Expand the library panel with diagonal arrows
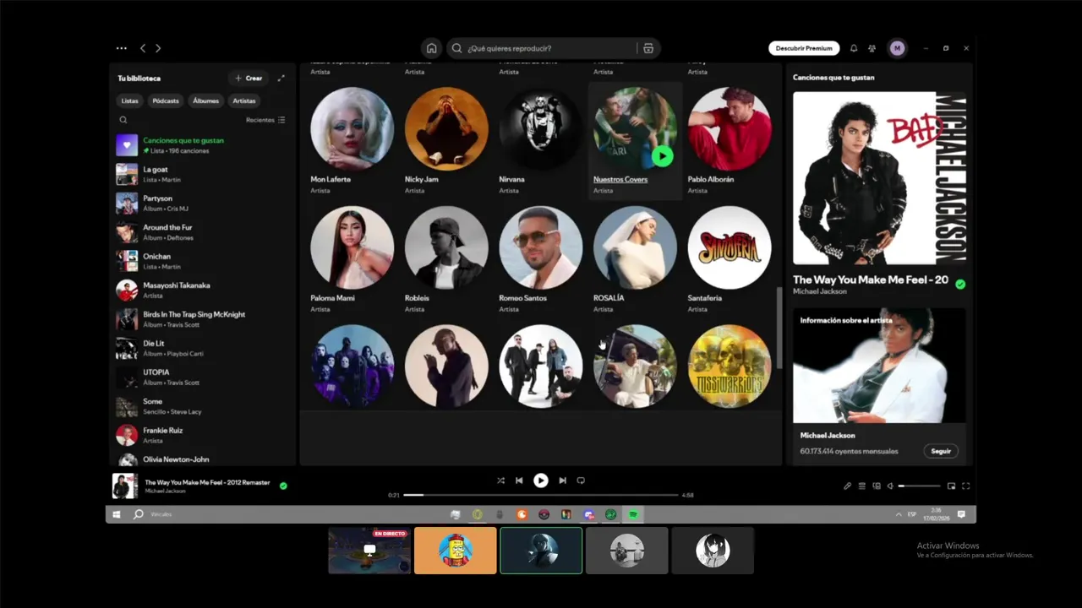 pos(281,78)
